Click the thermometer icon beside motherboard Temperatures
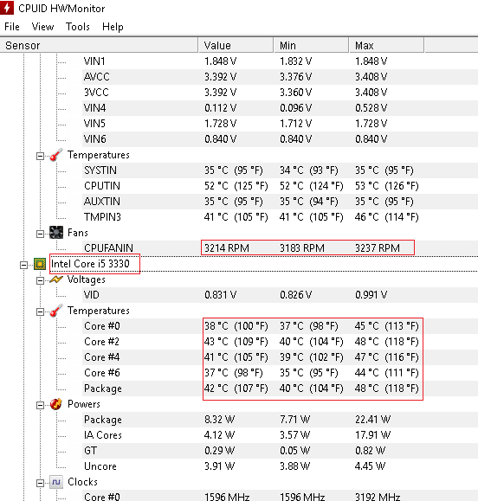The width and height of the screenshot is (478, 501). (56, 155)
